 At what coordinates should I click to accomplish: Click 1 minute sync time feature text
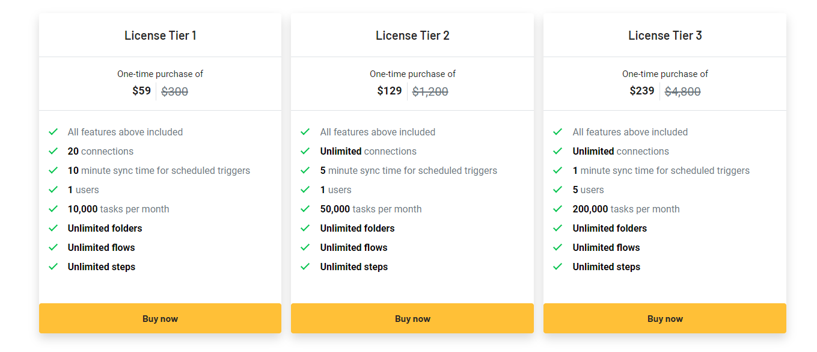(661, 170)
